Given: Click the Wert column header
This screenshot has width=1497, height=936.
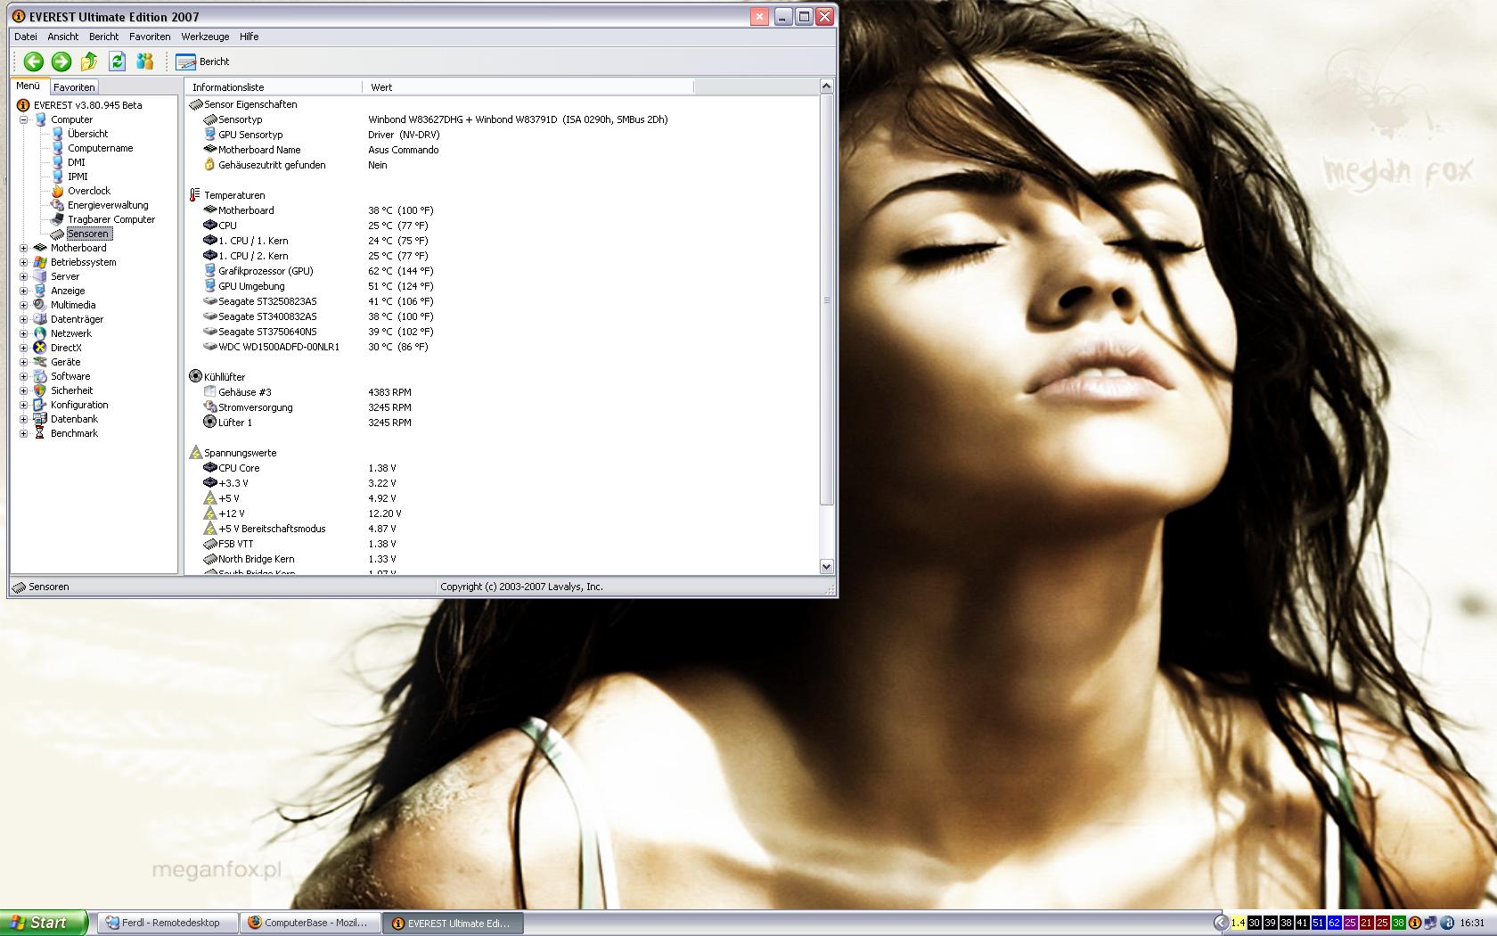Looking at the screenshot, I should pos(528,87).
